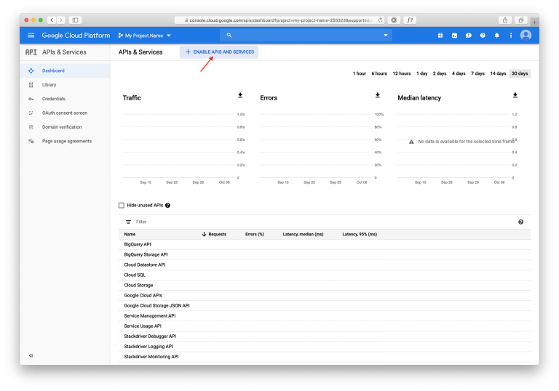559x391 pixels.
Task: Open Cloud Storage row
Action: pos(325,285)
